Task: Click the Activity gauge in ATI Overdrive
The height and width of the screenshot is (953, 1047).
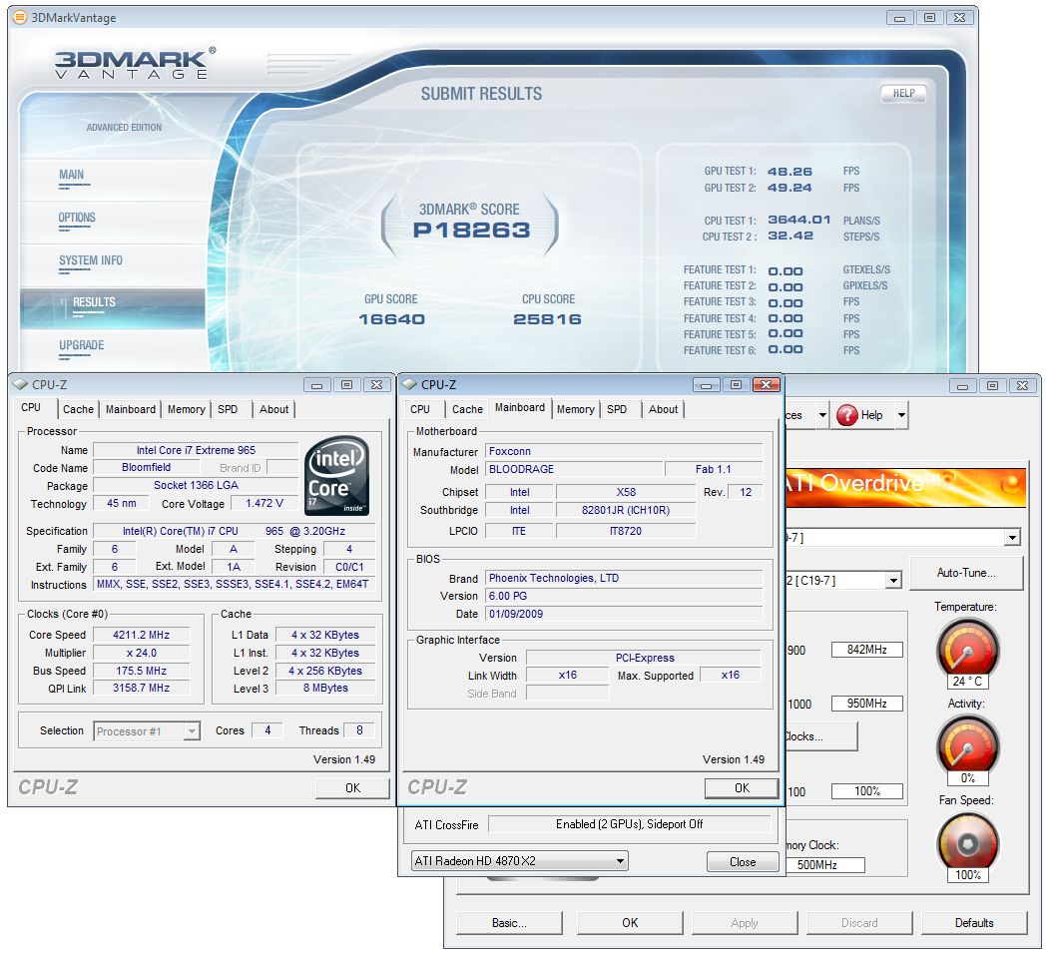Action: (x=967, y=744)
